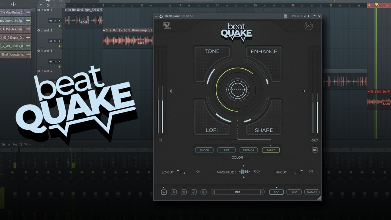
Task: Go to next preset right of INIT
Action: [x=261, y=192]
